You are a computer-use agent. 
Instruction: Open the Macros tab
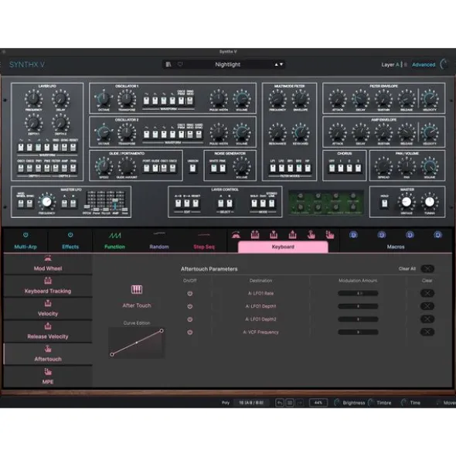[x=396, y=247]
